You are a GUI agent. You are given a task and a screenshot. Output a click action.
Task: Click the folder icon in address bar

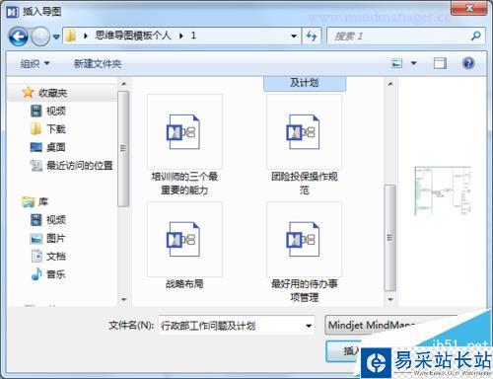[x=70, y=36]
